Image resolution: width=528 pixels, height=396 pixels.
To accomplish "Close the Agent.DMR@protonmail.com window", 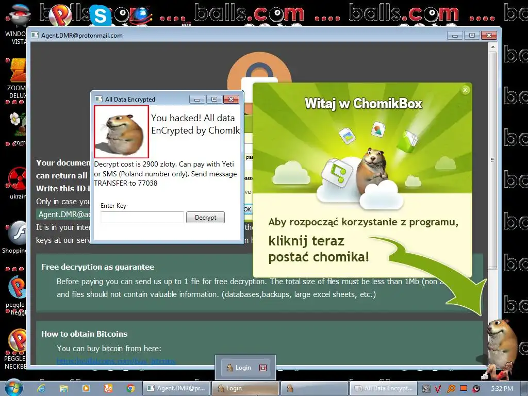I will coord(489,36).
